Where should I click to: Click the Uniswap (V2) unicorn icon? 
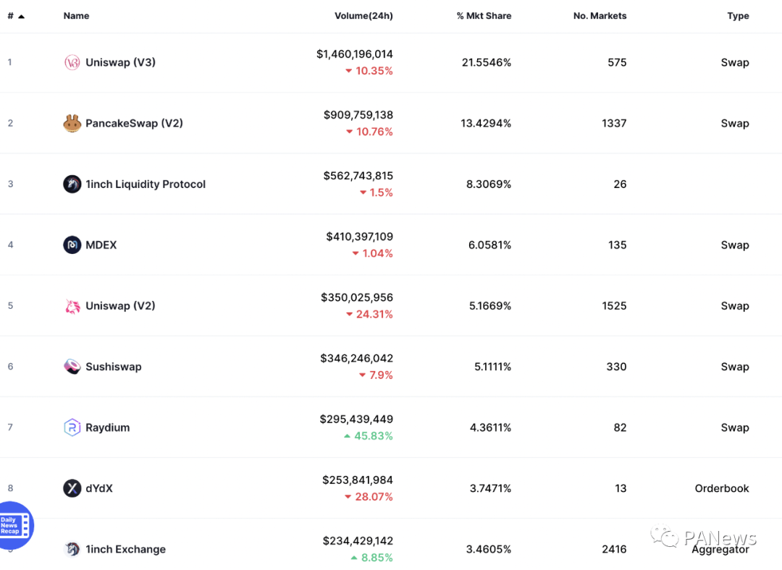tap(72, 306)
